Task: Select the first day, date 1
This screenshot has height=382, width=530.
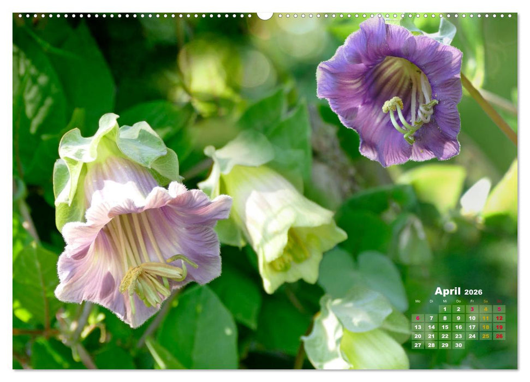Action: point(445,309)
